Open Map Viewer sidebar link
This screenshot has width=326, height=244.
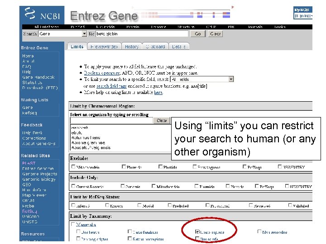click(x=34, y=195)
